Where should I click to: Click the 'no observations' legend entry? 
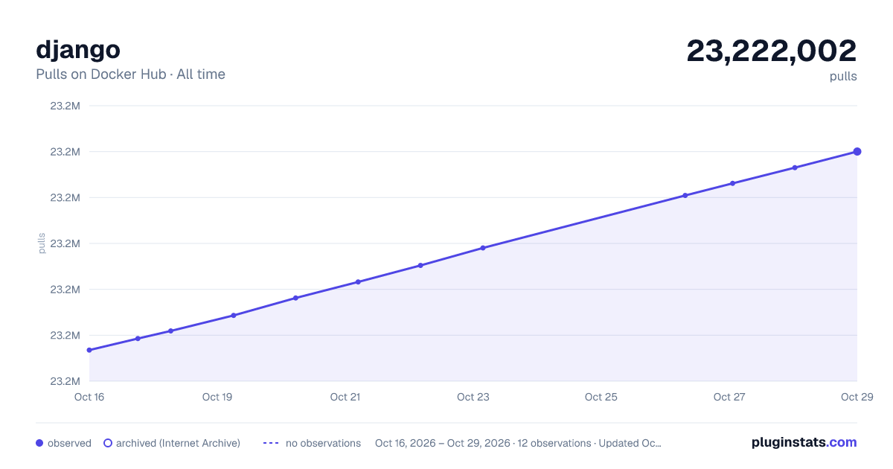point(312,443)
